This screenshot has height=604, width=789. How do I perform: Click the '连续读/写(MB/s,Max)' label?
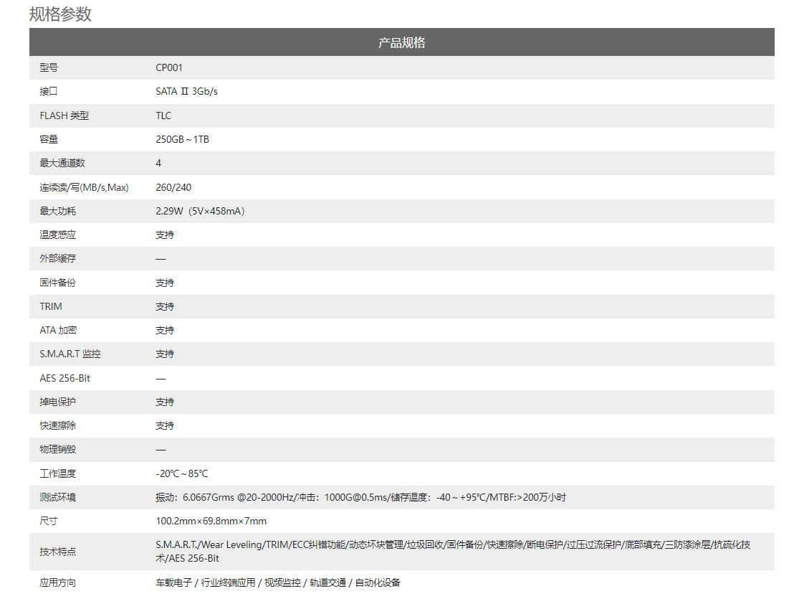click(x=84, y=187)
